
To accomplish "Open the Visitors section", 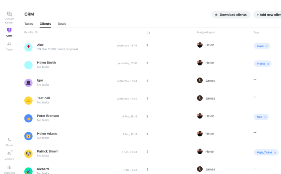I will [x=9, y=155].
